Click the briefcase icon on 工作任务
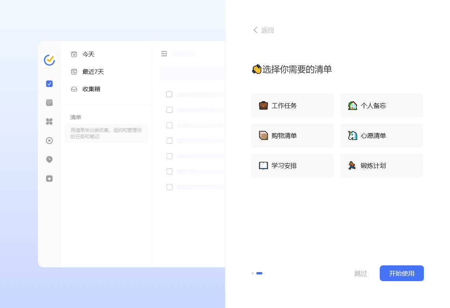 point(263,106)
